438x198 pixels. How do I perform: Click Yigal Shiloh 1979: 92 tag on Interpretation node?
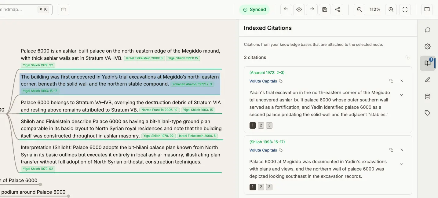[x=38, y=169]
